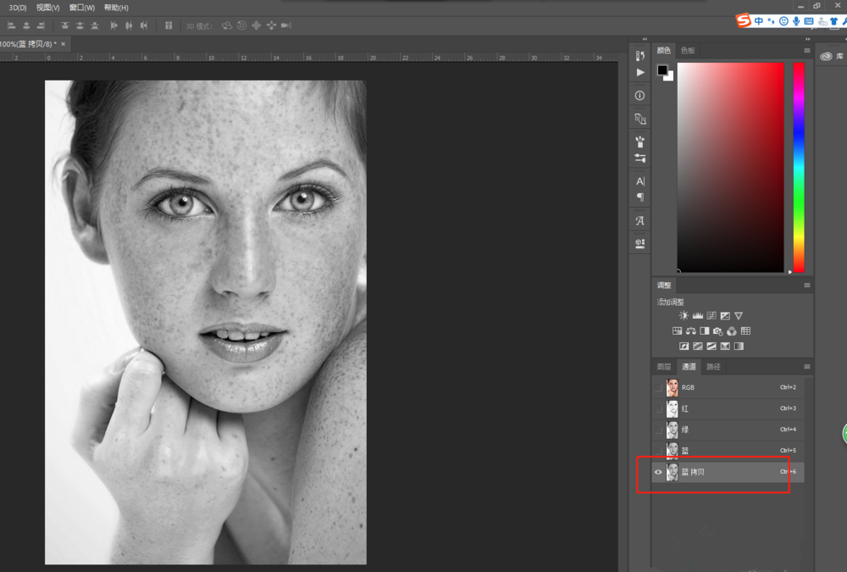Show the RGB channel visibility
This screenshot has width=847, height=572.
[658, 387]
